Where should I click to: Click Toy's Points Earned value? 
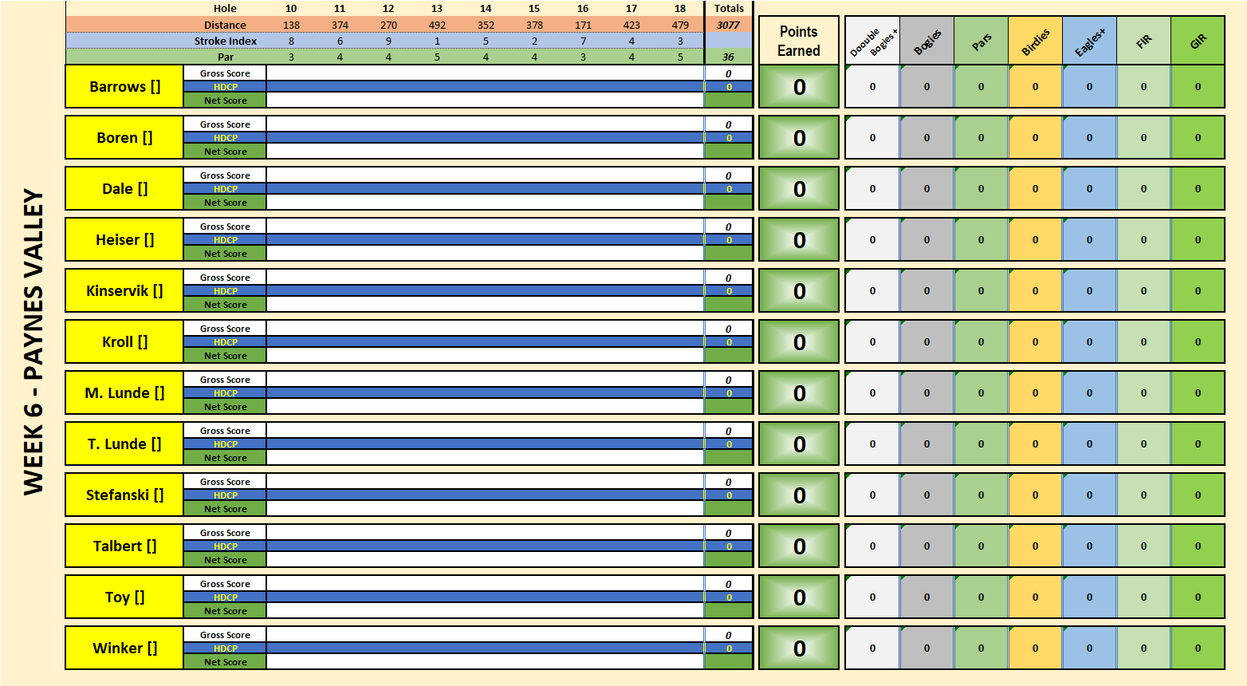(x=798, y=597)
